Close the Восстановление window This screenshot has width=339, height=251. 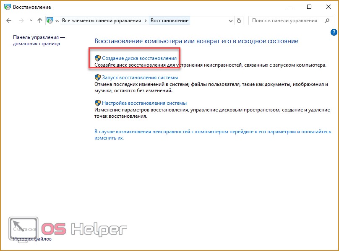click(329, 7)
